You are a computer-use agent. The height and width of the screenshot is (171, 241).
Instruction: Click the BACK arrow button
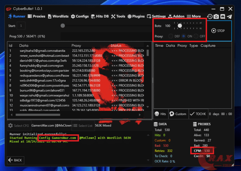[x=15, y=160]
